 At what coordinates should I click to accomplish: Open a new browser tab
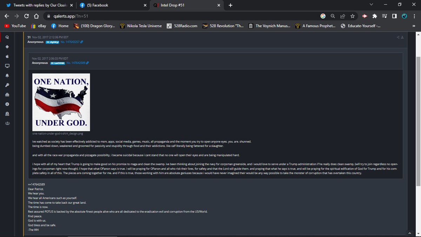[230, 5]
